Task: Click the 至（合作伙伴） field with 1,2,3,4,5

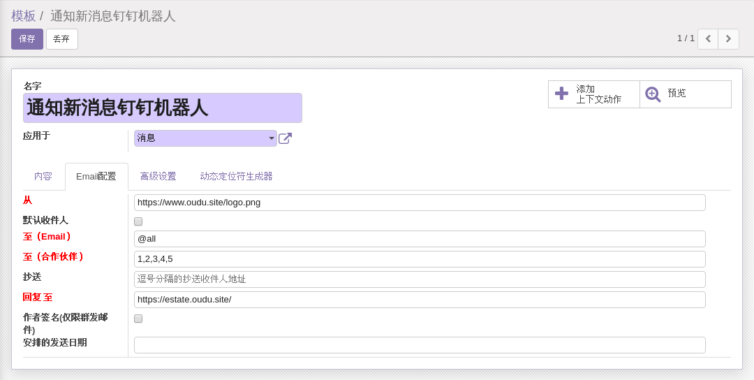Action: click(x=420, y=258)
